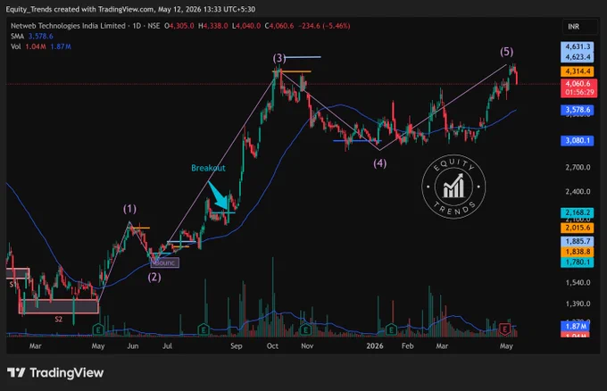Select the cyan Breakout arrow annotation

(218, 195)
